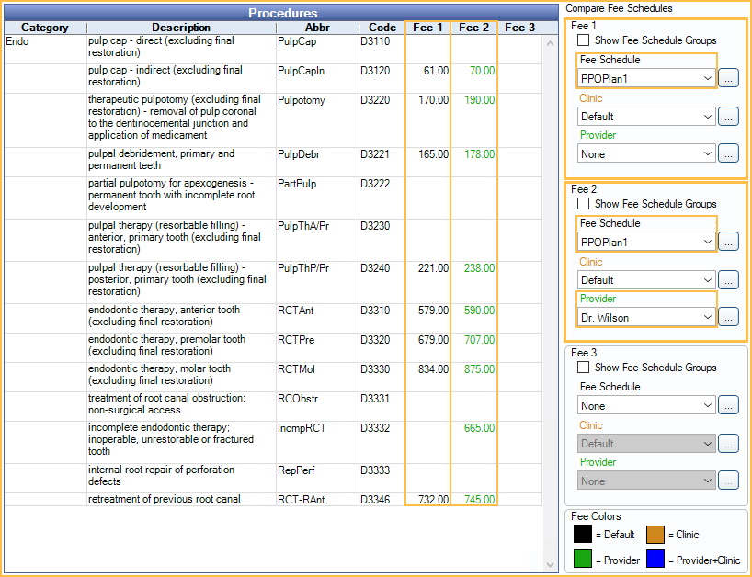Click ellipsis button beside Fee 2 Clinic

[728, 280]
